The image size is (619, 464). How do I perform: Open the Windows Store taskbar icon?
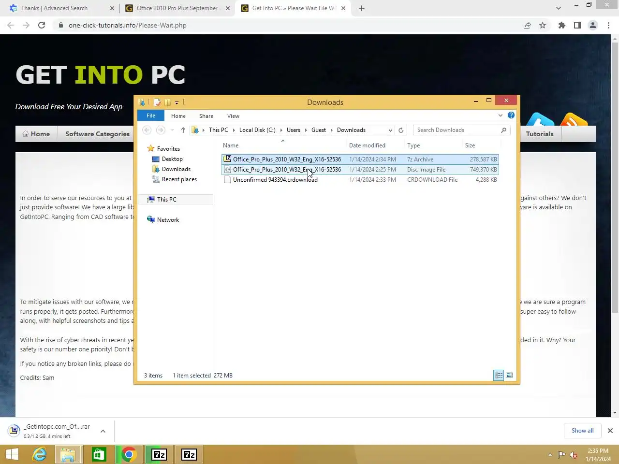pyautogui.click(x=99, y=454)
